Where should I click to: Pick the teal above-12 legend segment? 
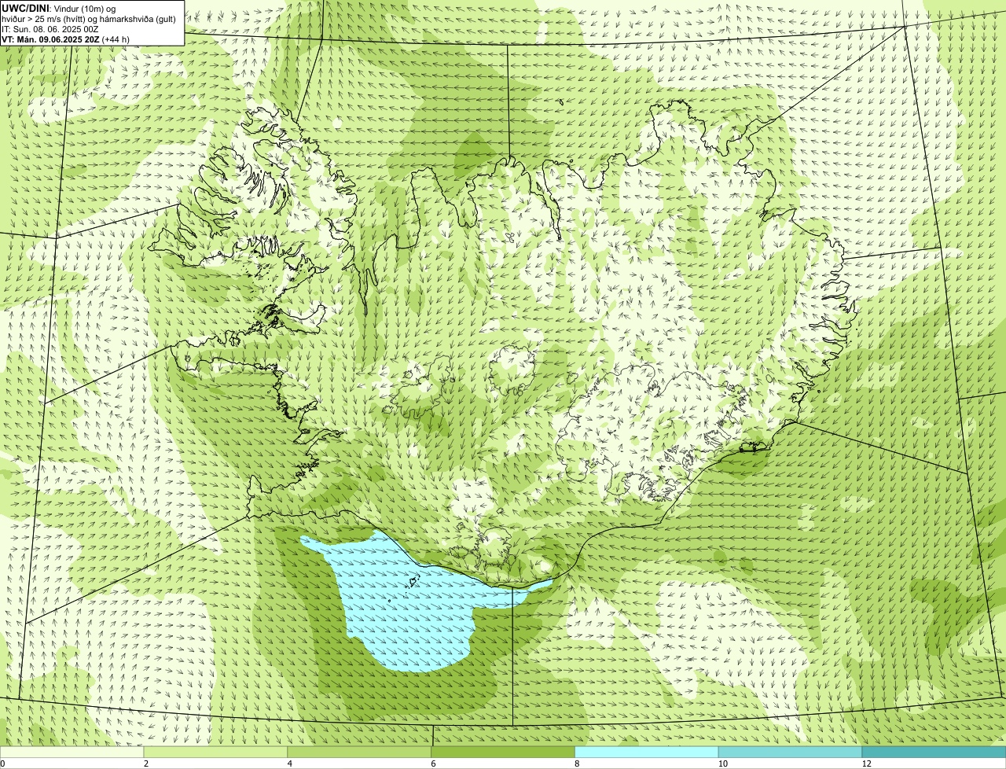934,752
